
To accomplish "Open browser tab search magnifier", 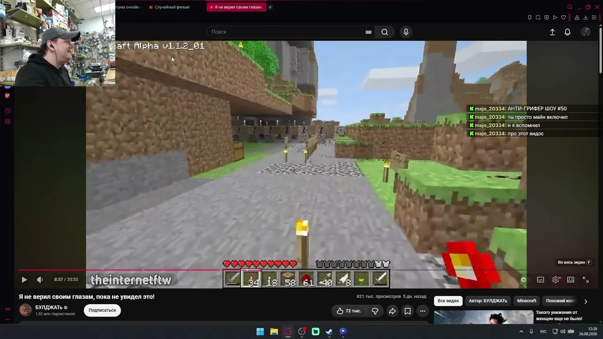I will (570, 7).
